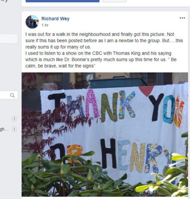This screenshot has width=190, height=199.
Task: Open the Thank You Dr Henry banner photo
Action: coord(105,135)
